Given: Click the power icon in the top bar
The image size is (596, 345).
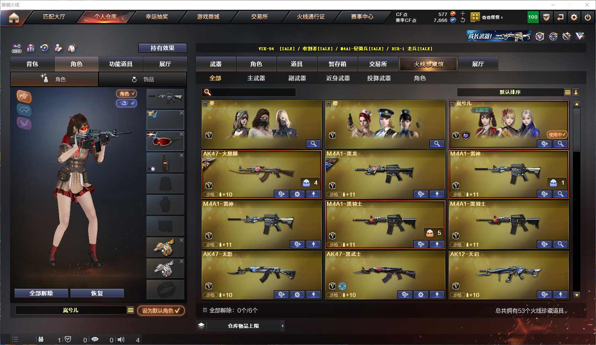Looking at the screenshot, I should (588, 17).
